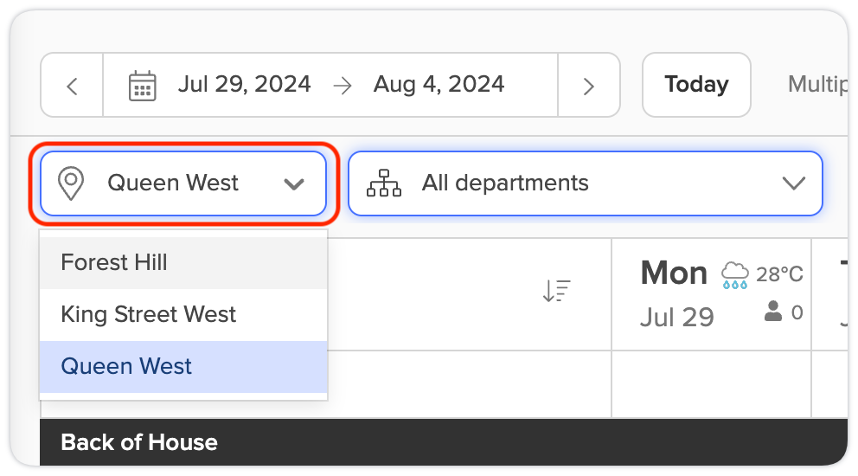
Task: Click the Multip... view option
Action: click(x=817, y=84)
